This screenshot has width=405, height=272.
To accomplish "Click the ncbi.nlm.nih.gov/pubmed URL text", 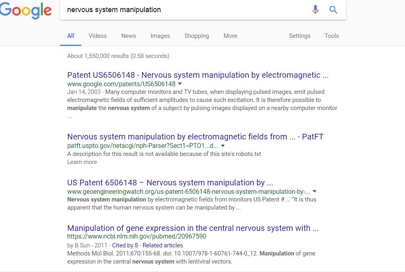I will pyautogui.click(x=136, y=236).
